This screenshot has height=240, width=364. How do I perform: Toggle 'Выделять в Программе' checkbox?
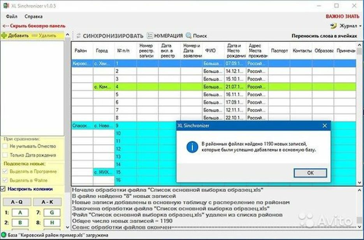(x=5, y=171)
